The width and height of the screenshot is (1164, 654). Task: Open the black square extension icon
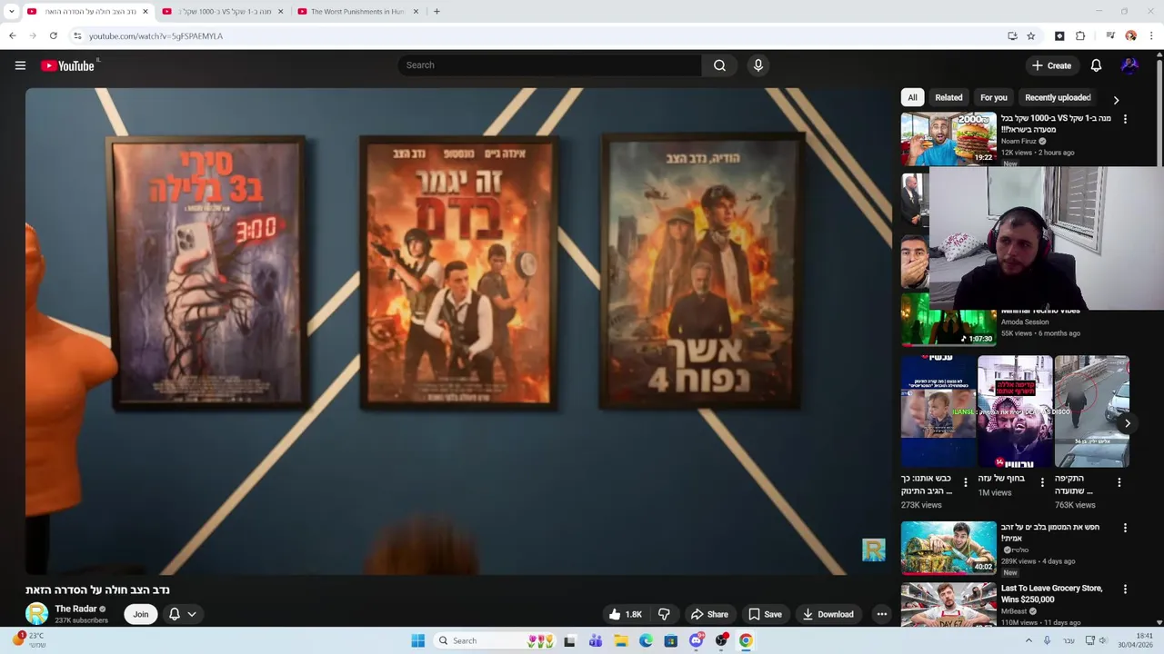click(x=1059, y=36)
